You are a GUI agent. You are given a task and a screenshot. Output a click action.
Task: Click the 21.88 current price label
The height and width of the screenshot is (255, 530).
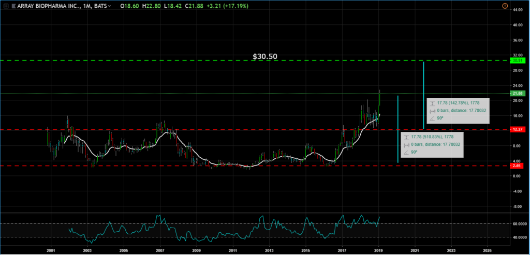pos(518,94)
